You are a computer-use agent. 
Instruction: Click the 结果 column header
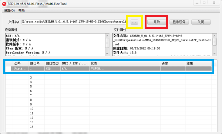[x=198, y=63]
